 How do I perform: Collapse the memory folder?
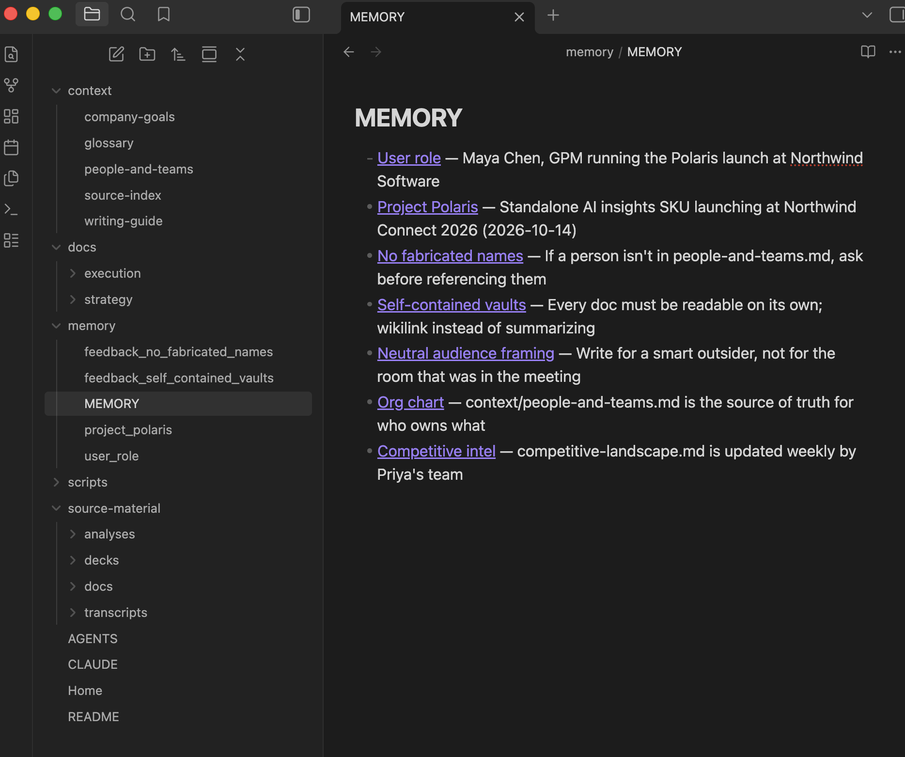point(56,326)
